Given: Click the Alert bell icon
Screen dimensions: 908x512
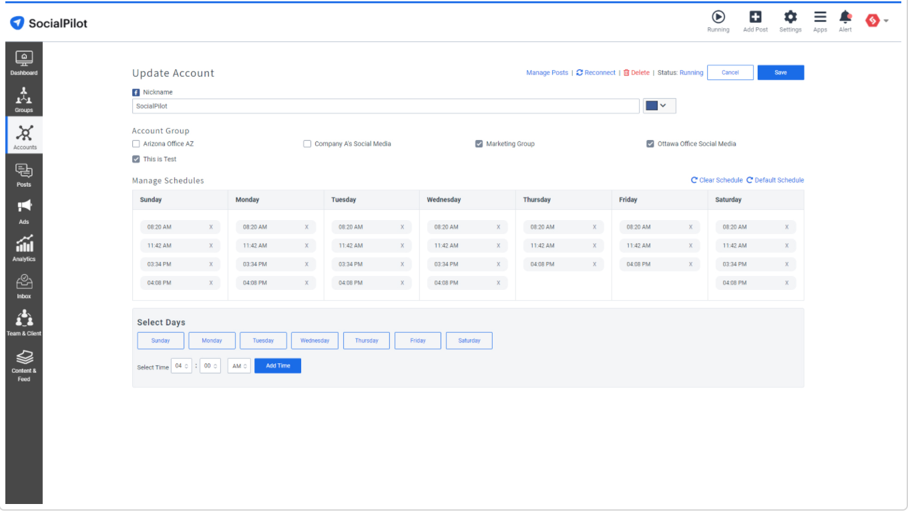Looking at the screenshot, I should pos(845,18).
